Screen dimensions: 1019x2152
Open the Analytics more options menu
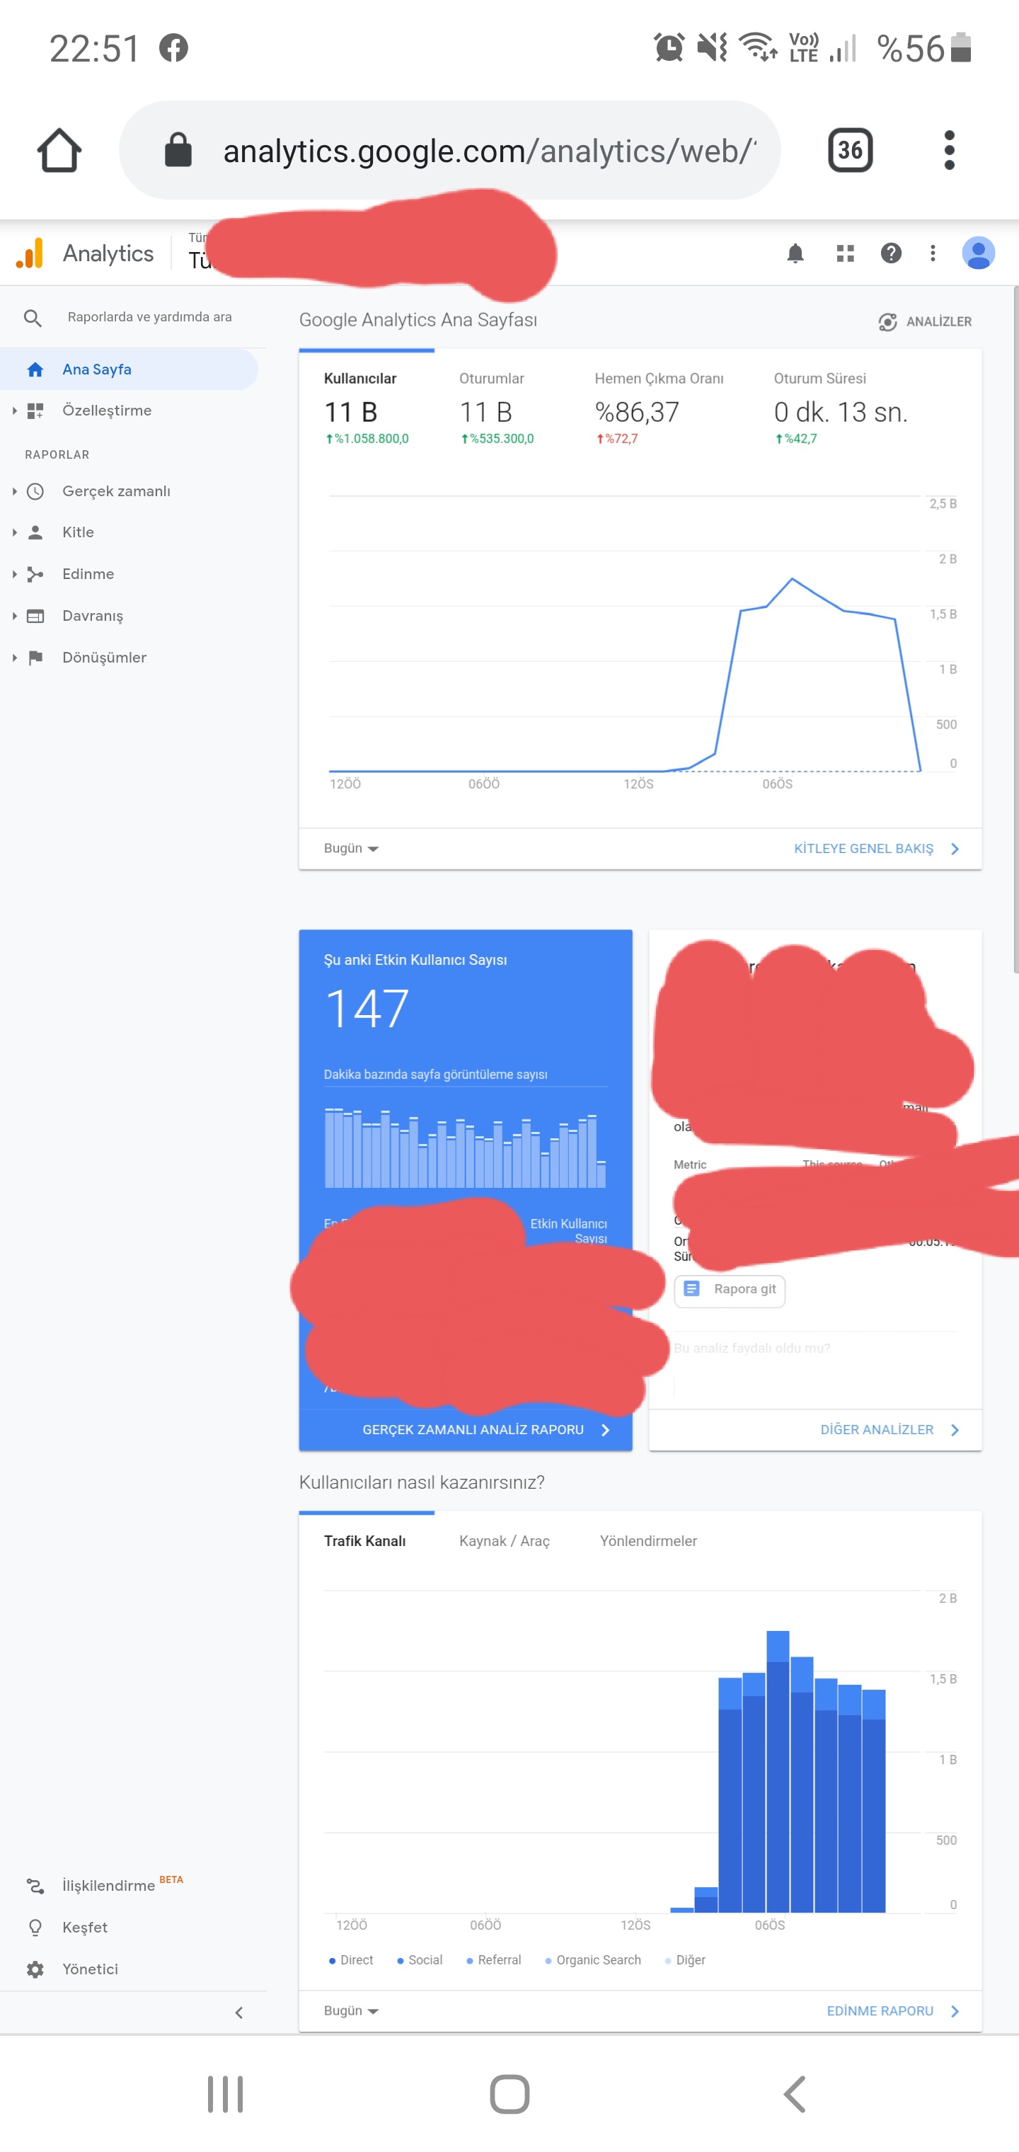(x=933, y=253)
